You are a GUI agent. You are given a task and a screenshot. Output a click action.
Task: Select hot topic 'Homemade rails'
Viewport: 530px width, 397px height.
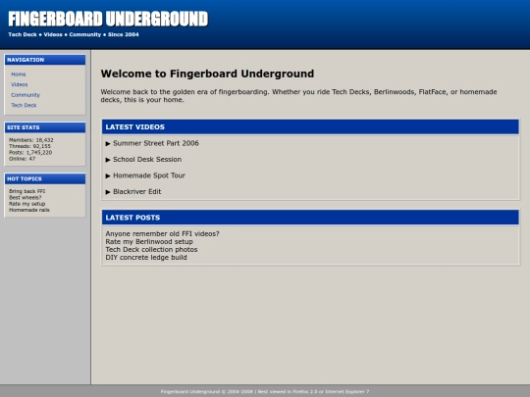pos(29,210)
